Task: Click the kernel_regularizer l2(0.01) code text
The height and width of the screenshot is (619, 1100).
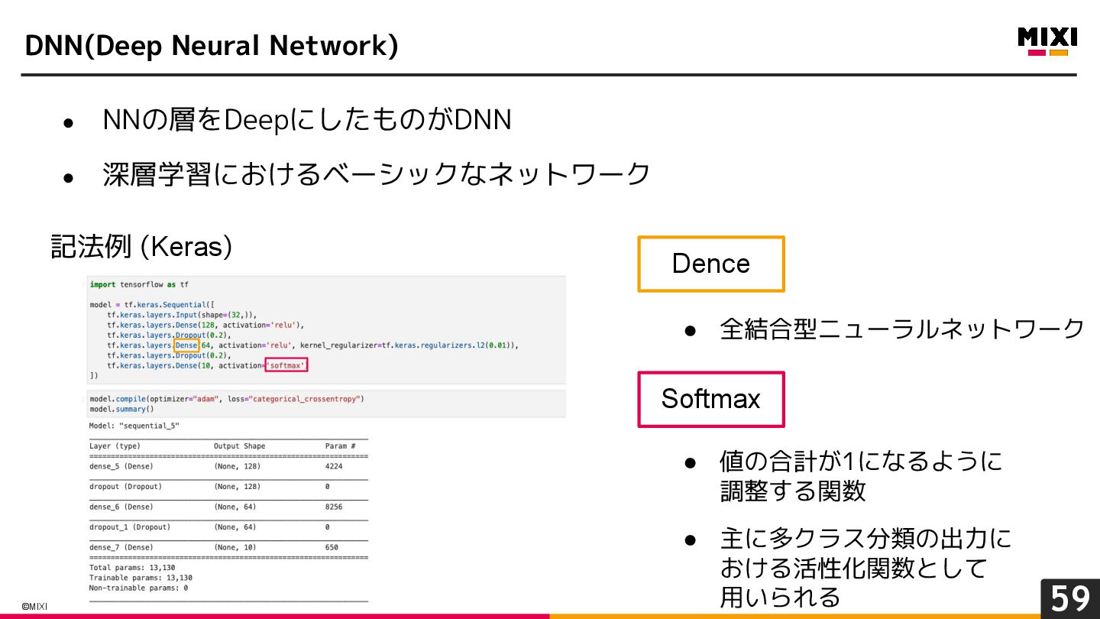Action: (x=409, y=345)
